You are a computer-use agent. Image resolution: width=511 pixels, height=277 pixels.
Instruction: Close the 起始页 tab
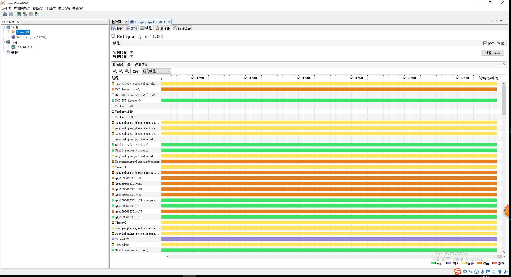[126, 22]
